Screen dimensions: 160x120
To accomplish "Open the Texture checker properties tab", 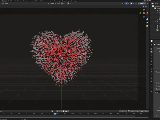I will pos(151,91).
